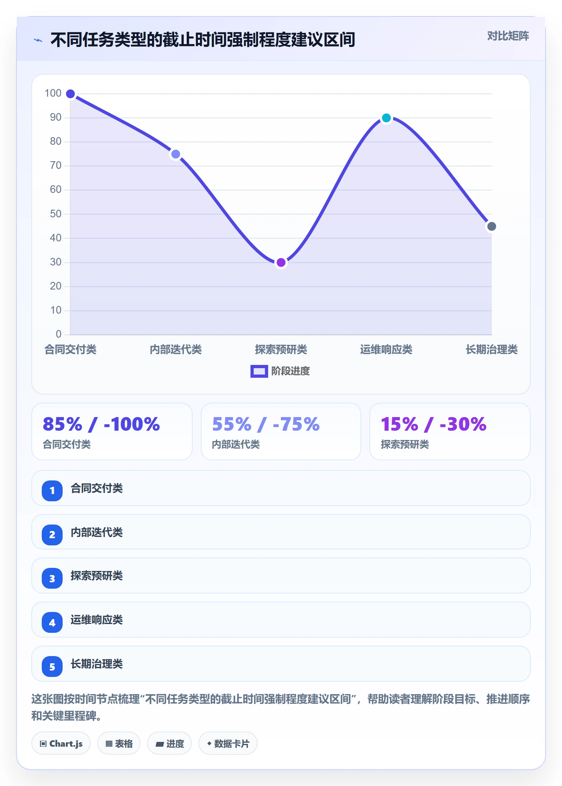Viewport: 562px width, 786px height.
Task: Click the number 1 badge
Action: (x=52, y=490)
